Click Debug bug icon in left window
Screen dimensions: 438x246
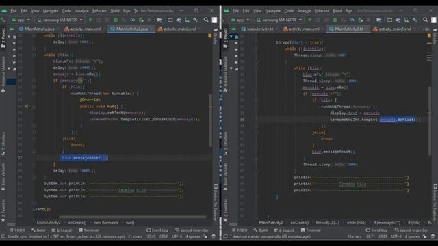click(x=116, y=20)
